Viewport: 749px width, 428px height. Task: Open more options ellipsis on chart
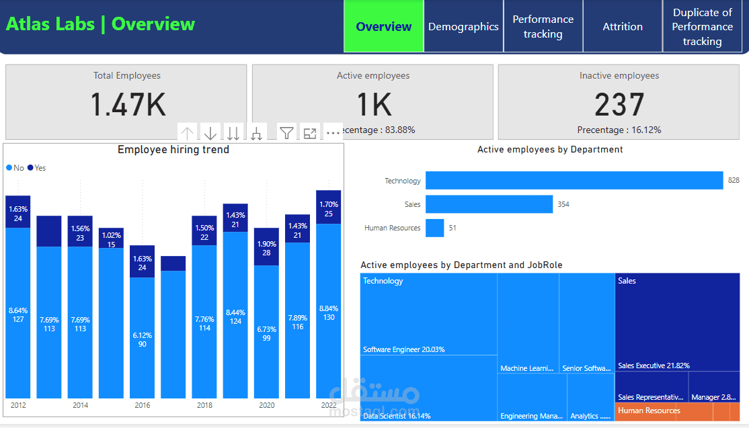[x=333, y=133]
